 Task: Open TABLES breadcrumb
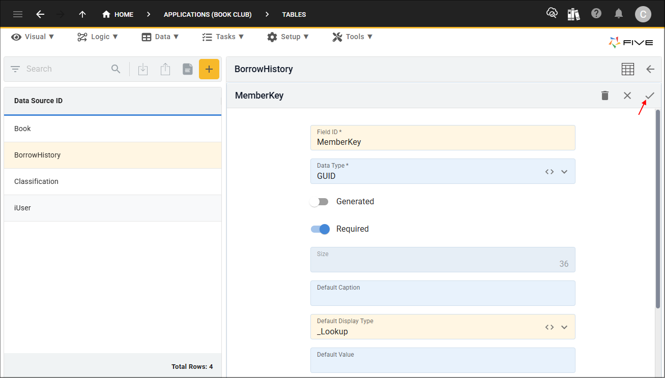tap(294, 14)
